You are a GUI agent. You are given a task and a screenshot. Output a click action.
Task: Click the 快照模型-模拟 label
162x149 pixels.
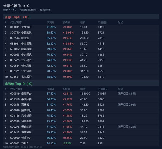point(28,10)
